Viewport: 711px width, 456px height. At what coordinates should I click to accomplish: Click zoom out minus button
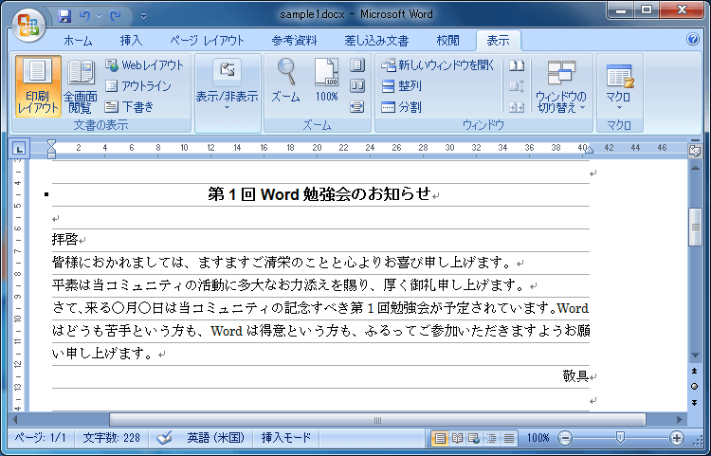tap(565, 438)
